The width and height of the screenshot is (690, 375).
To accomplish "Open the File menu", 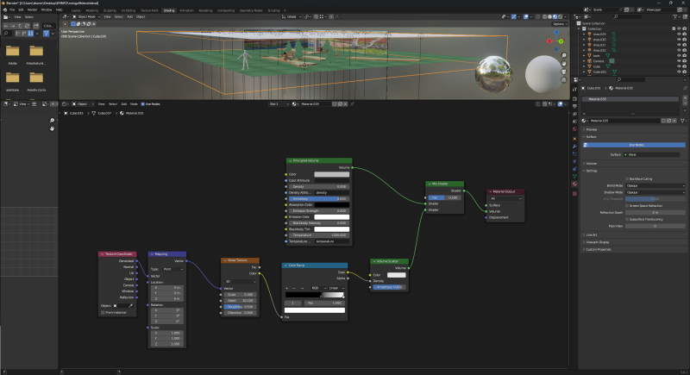I will point(12,9).
